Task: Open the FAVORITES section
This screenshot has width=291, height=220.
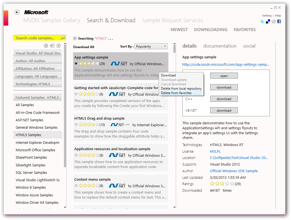Action: [245, 30]
